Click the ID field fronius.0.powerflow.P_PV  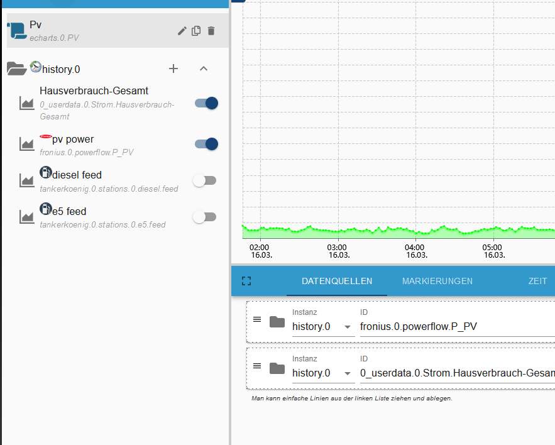[x=458, y=326]
